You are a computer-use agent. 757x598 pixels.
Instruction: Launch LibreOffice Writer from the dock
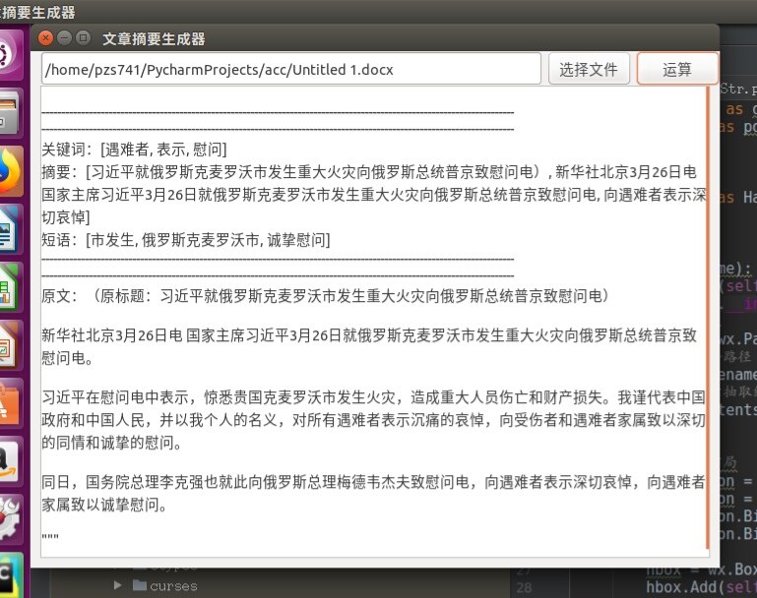point(9,229)
